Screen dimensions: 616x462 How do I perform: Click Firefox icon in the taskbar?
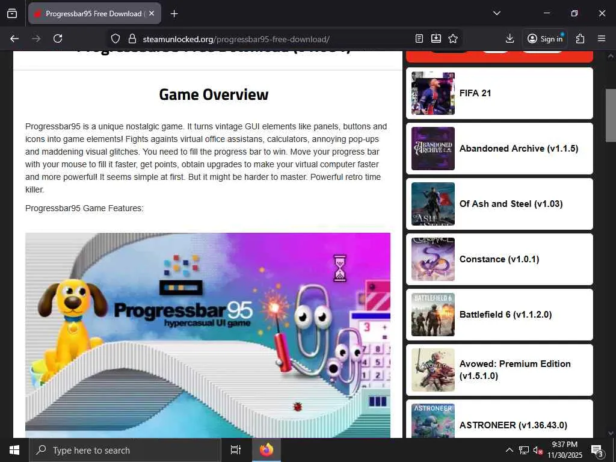[266, 450]
